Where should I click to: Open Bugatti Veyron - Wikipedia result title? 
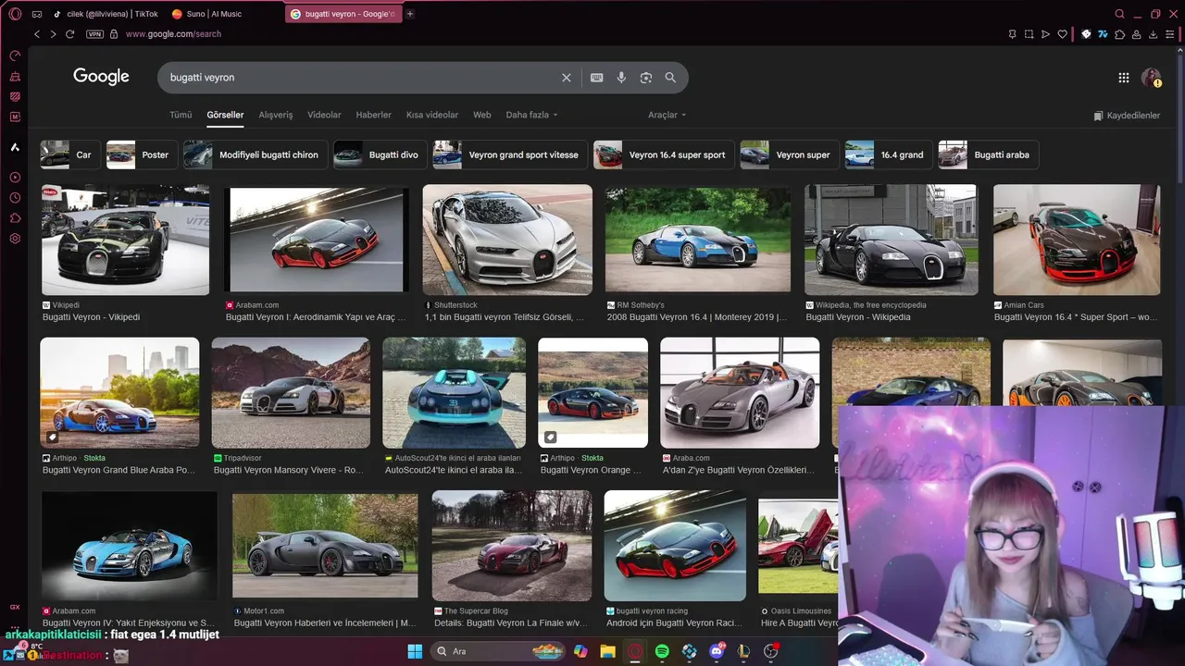858,317
